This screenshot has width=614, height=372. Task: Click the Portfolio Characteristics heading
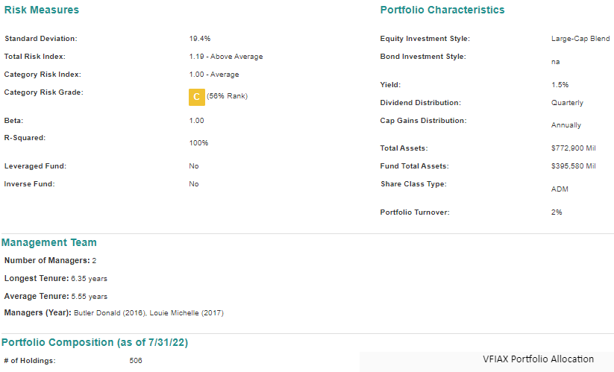[442, 10]
